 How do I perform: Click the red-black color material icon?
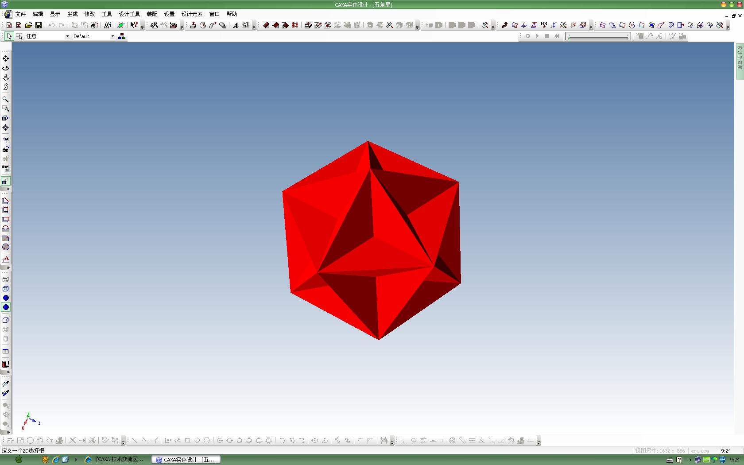click(x=6, y=364)
